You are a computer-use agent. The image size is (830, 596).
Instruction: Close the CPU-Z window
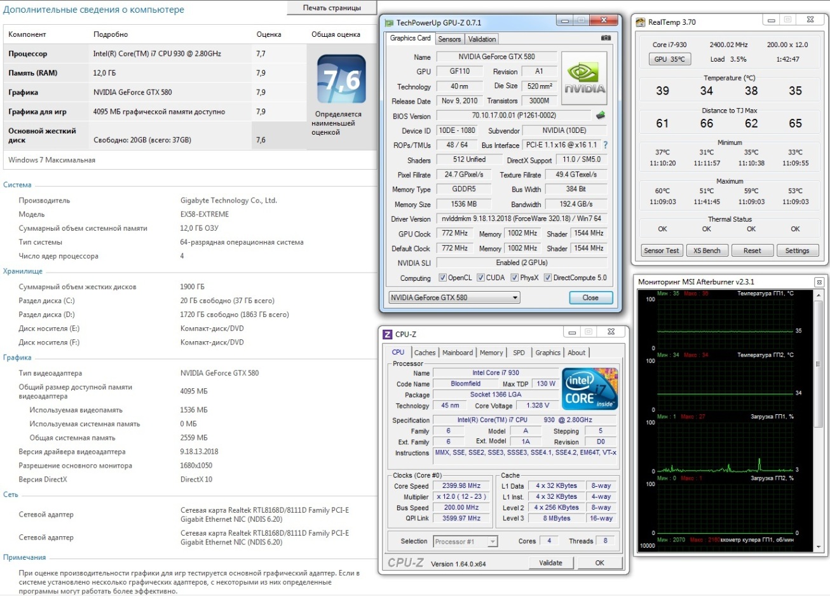pyautogui.click(x=611, y=332)
